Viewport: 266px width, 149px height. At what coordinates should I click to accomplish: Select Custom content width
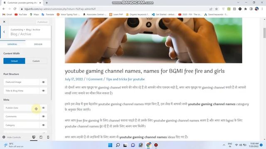(36, 61)
